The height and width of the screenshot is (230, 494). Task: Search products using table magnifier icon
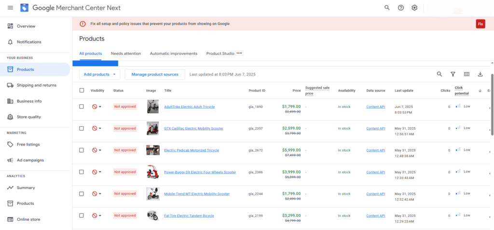pyautogui.click(x=439, y=74)
